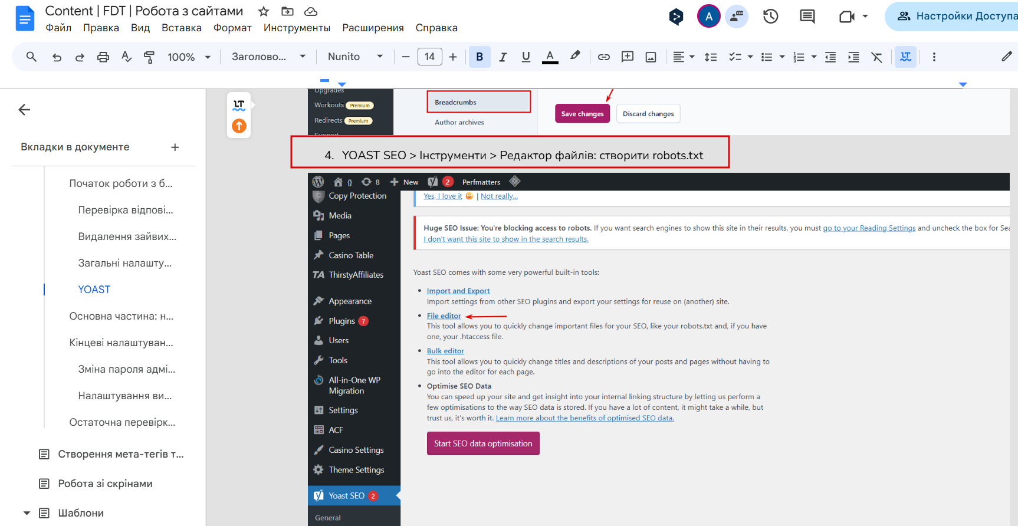Image resolution: width=1018 pixels, height=526 pixels.
Task: Collapse the Шаблони tab tree
Action: pyautogui.click(x=27, y=513)
